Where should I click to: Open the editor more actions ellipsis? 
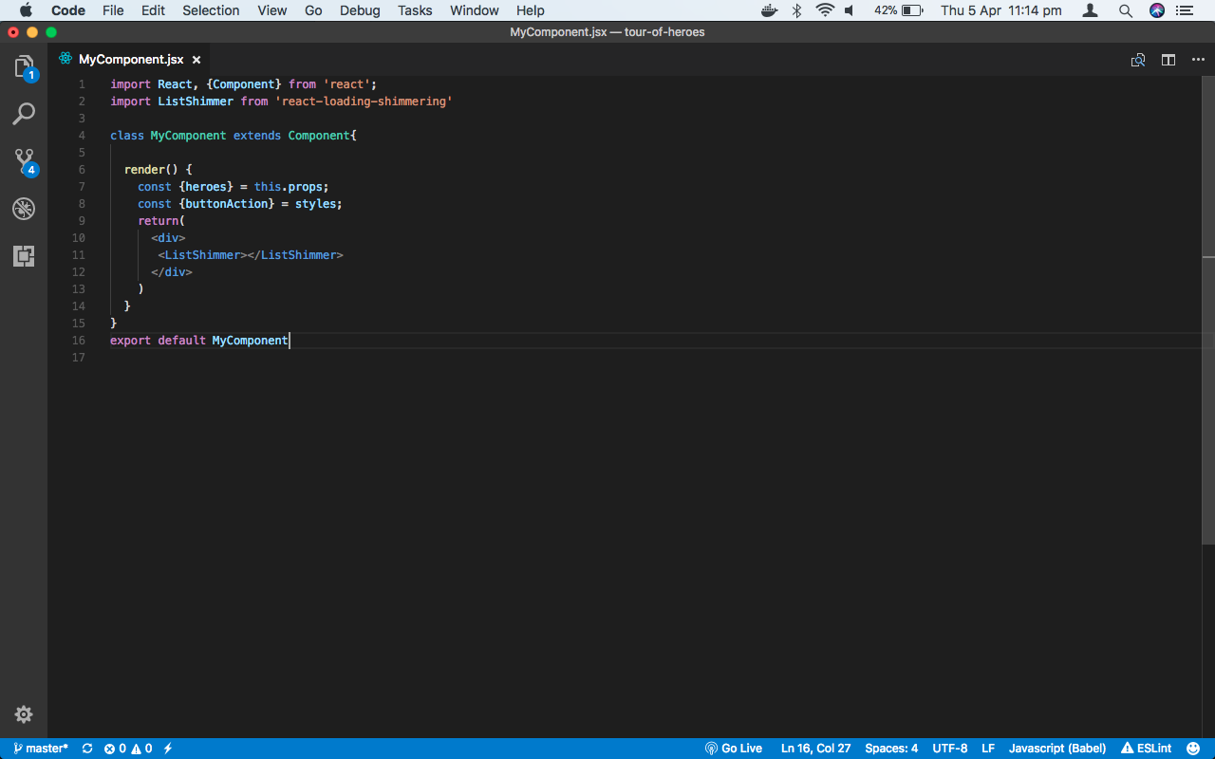point(1197,60)
